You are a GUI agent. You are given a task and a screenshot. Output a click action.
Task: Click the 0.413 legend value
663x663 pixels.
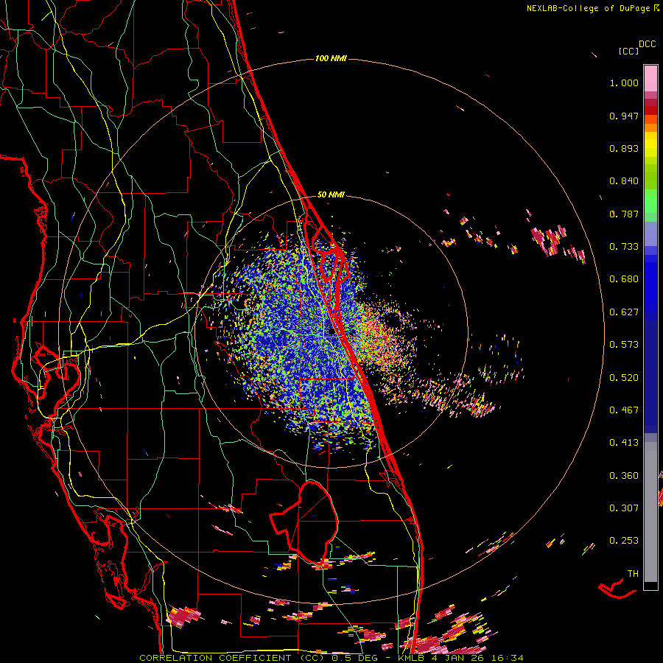(x=624, y=443)
